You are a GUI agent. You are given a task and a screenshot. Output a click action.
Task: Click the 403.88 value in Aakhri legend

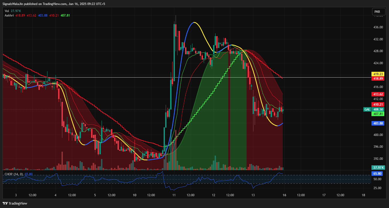click(43, 15)
